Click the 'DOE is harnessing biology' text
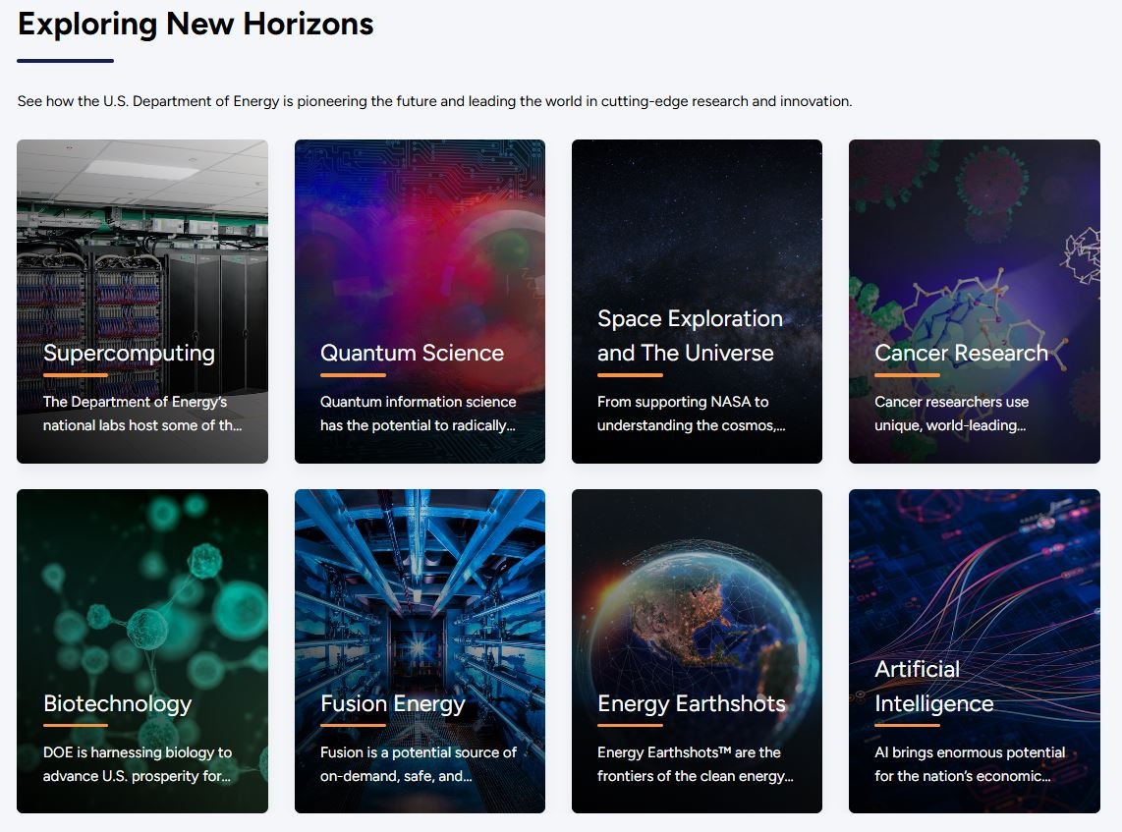The image size is (1122, 832). [138, 764]
